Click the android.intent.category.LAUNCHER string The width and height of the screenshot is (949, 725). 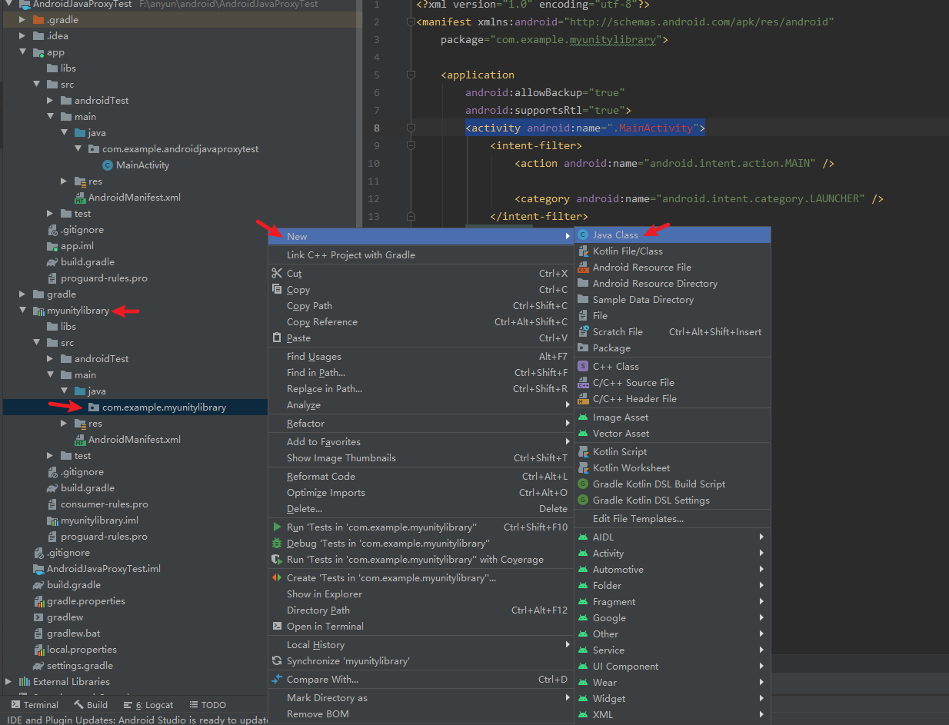(x=761, y=198)
